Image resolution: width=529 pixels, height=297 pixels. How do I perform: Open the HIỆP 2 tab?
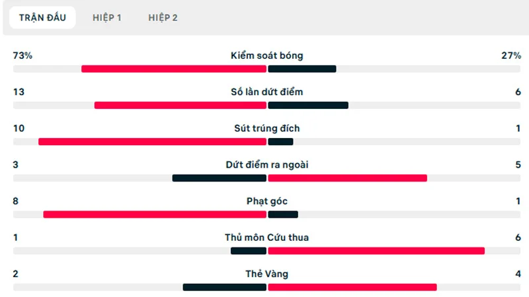163,18
